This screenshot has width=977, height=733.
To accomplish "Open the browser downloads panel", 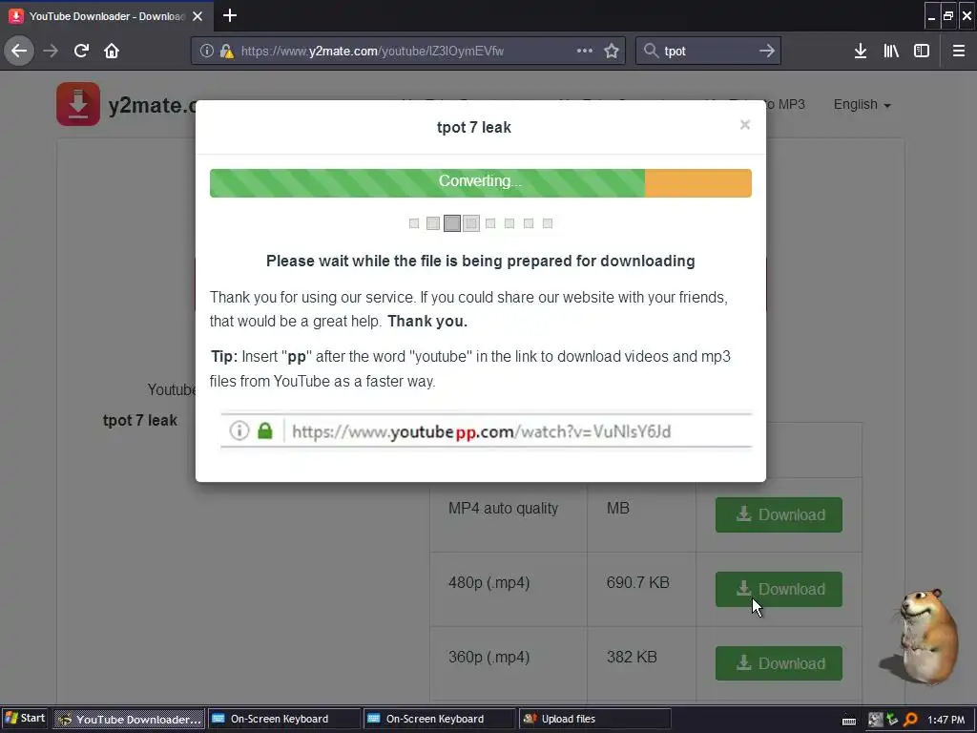I will 860,51.
